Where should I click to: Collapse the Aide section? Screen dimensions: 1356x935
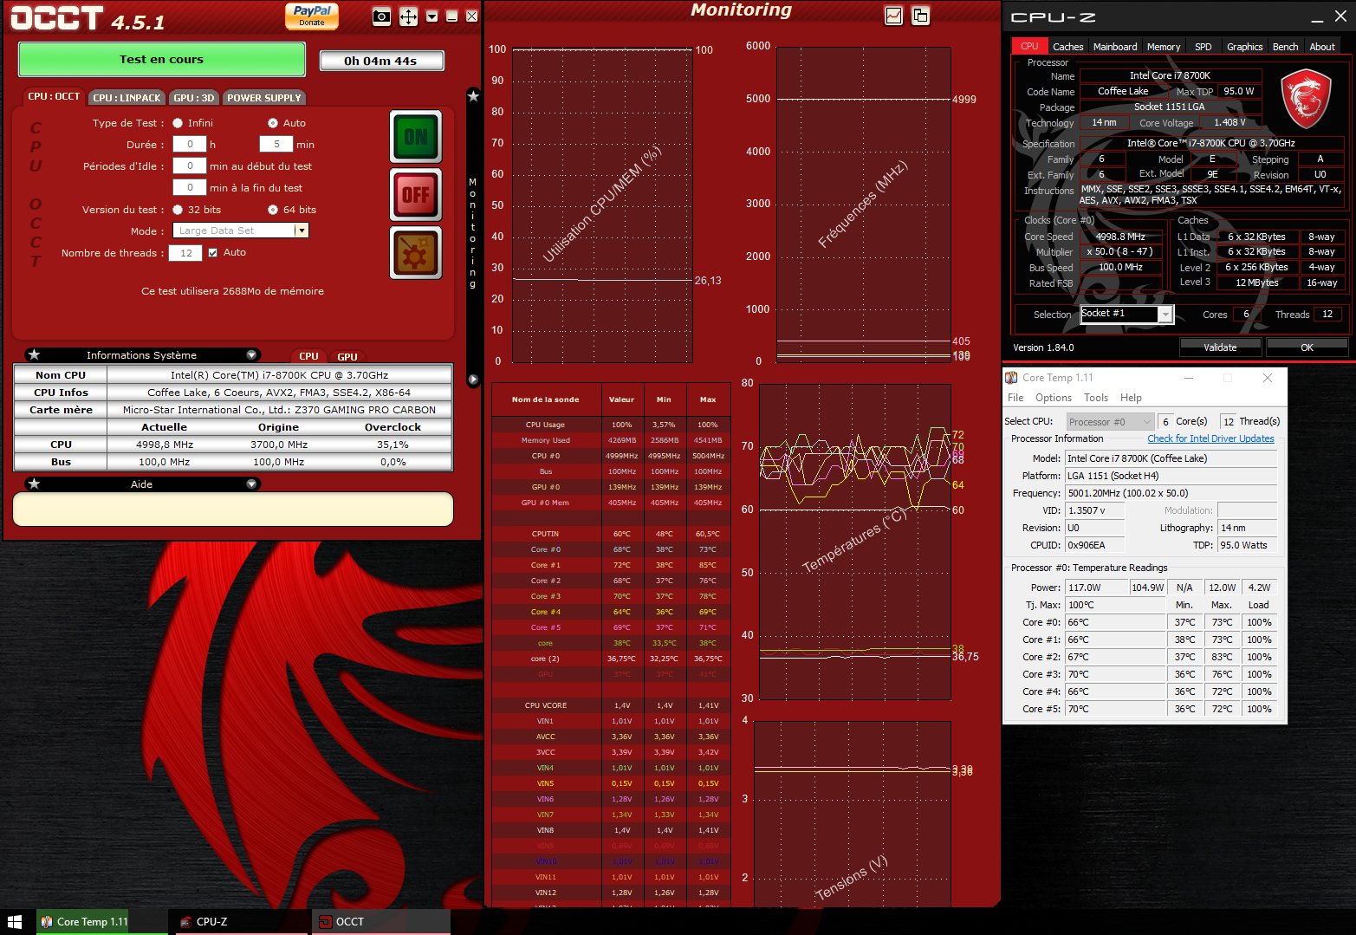251,484
